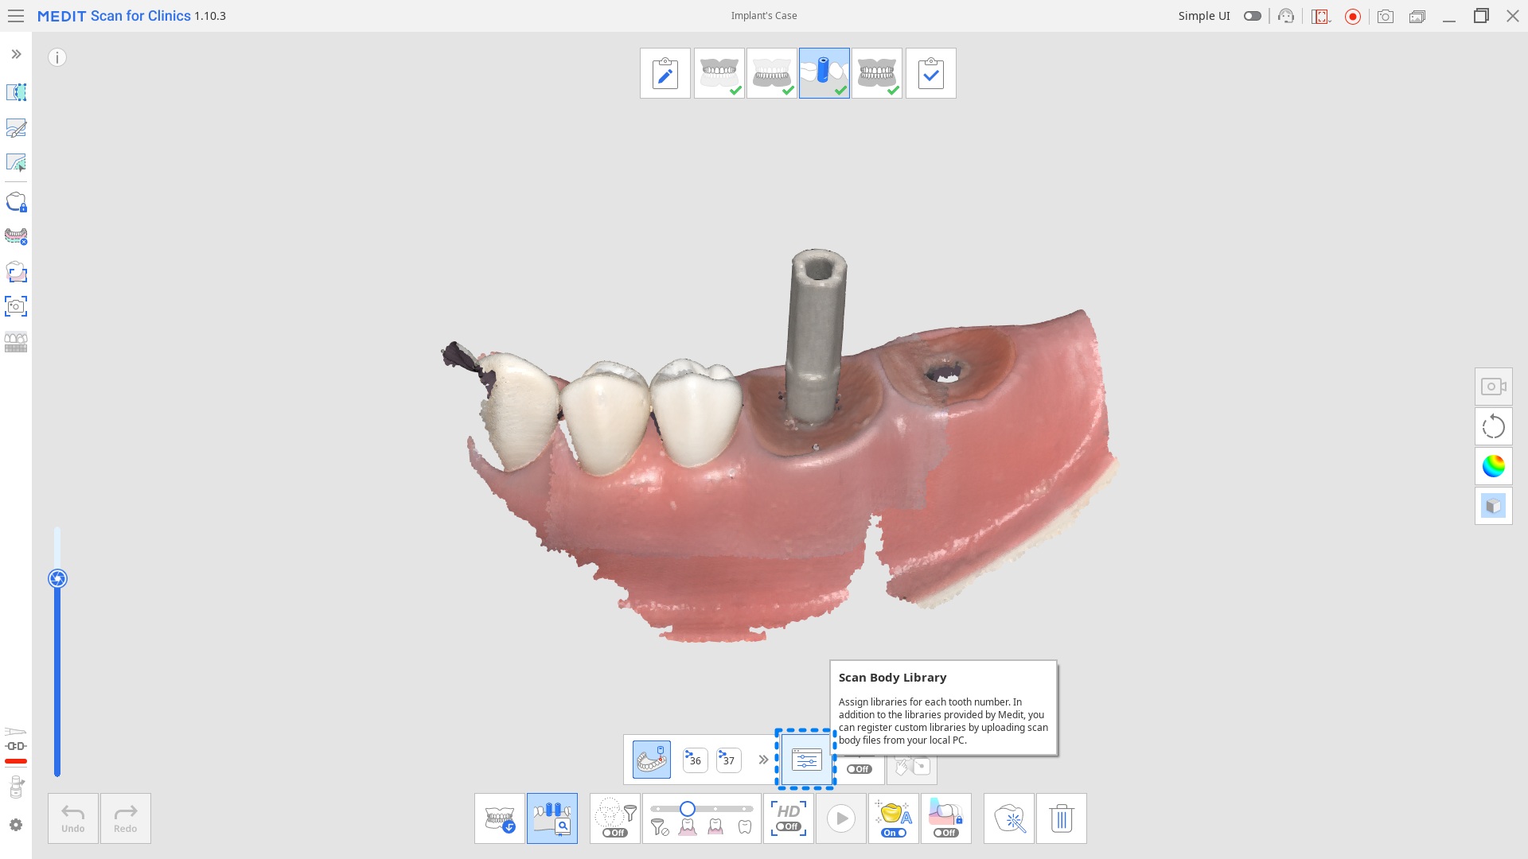This screenshot has width=1528, height=859.
Task: Open the import scan data jaw button
Action: [x=500, y=818]
